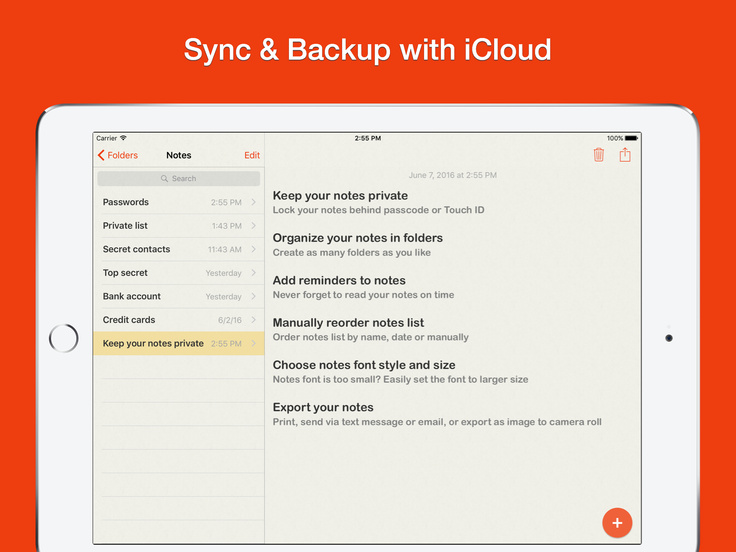Image resolution: width=736 pixels, height=552 pixels.
Task: Tap the Wi-Fi status icon
Action: pyautogui.click(x=123, y=138)
